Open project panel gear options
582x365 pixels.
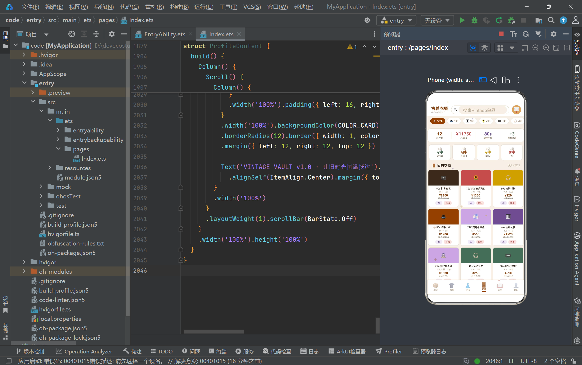coord(112,34)
